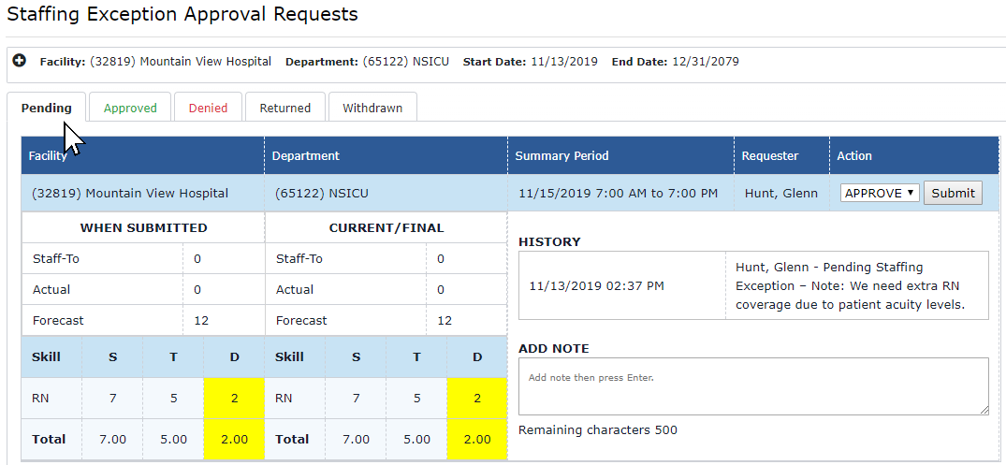This screenshot has height=465, width=1006.
Task: Click the history entry dated 11/13/2019 02:37 PM
Action: pos(596,285)
